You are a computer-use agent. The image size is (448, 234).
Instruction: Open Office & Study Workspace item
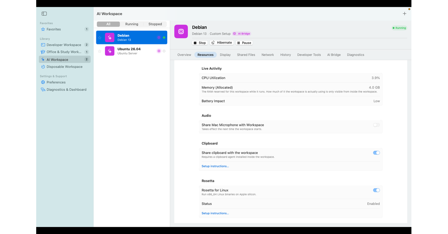(x=65, y=52)
